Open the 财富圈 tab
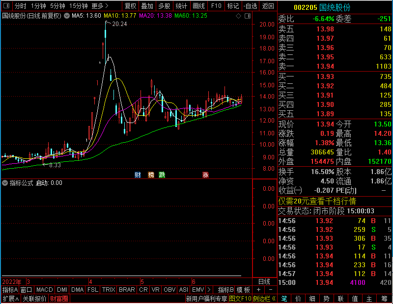The height and width of the screenshot is (304, 393). click(59, 299)
